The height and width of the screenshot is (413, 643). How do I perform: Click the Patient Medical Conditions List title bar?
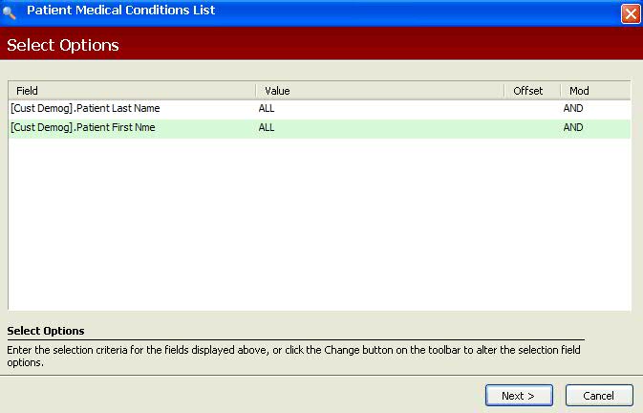pyautogui.click(x=315, y=11)
